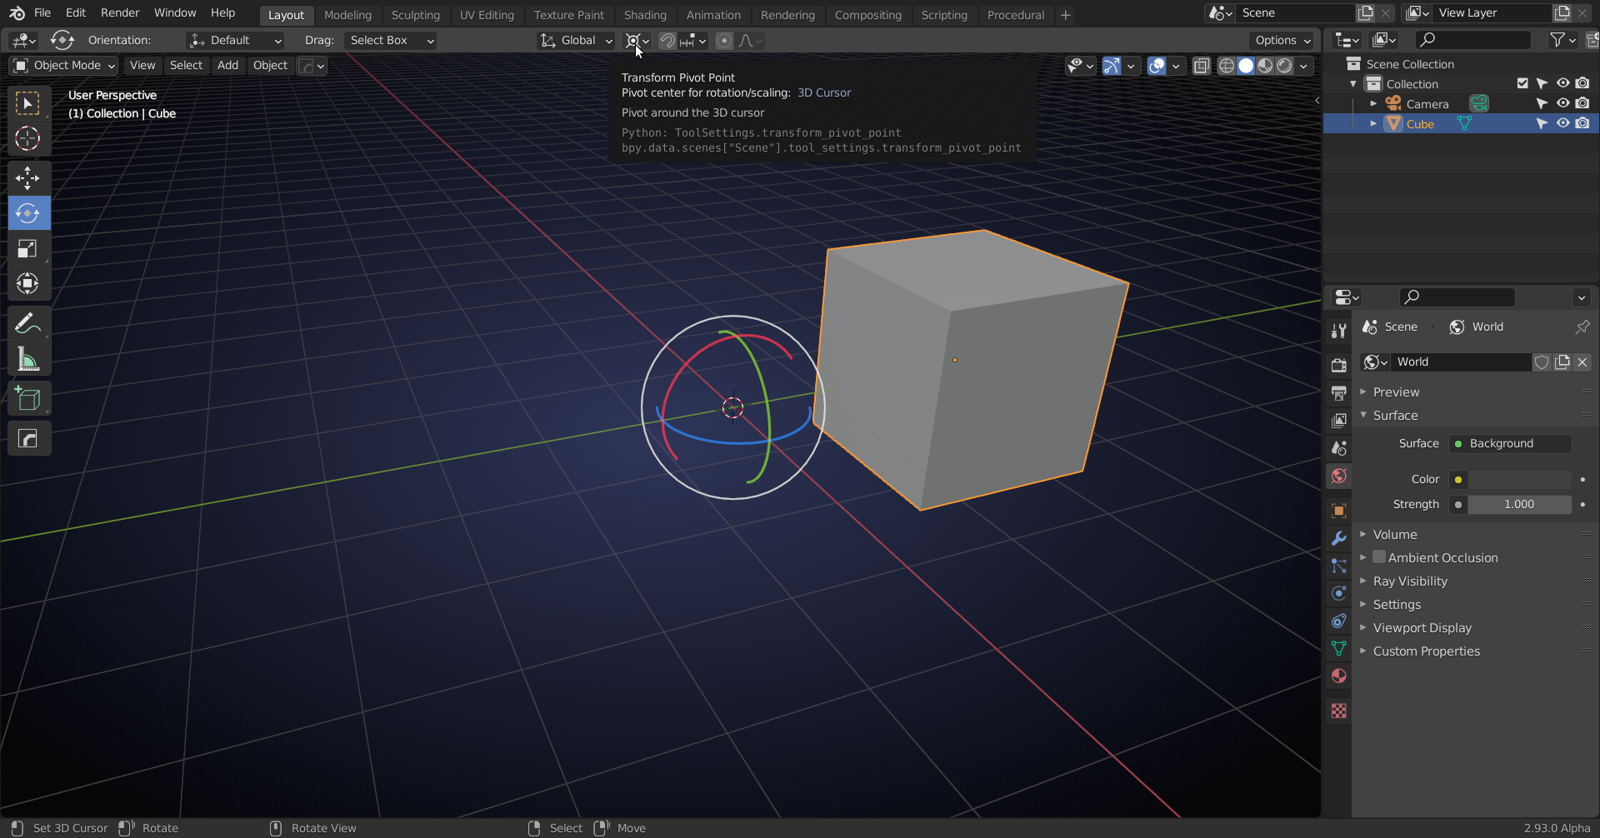1600x838 pixels.
Task: Open the viewport Object menu
Action: tap(270, 65)
